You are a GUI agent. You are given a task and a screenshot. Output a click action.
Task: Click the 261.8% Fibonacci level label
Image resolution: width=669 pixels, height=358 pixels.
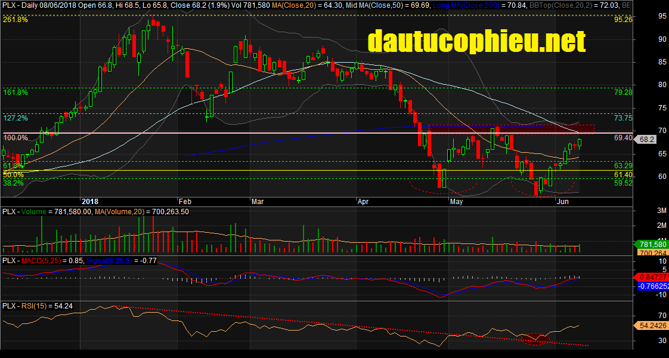point(15,20)
